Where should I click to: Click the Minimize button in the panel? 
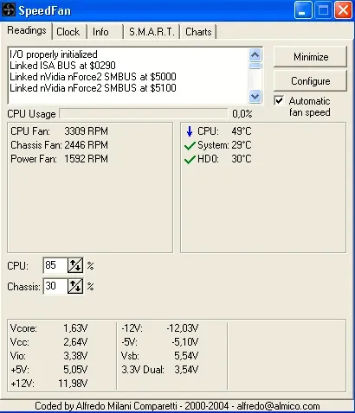[311, 57]
